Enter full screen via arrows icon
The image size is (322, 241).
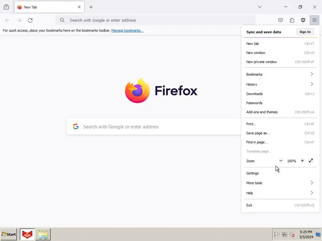[311, 161]
